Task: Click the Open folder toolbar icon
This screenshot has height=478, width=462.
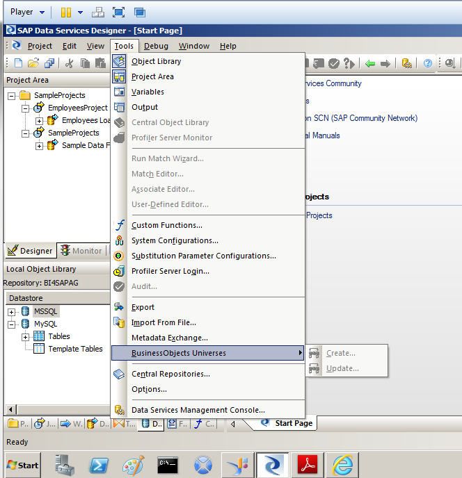Action: click(x=33, y=63)
